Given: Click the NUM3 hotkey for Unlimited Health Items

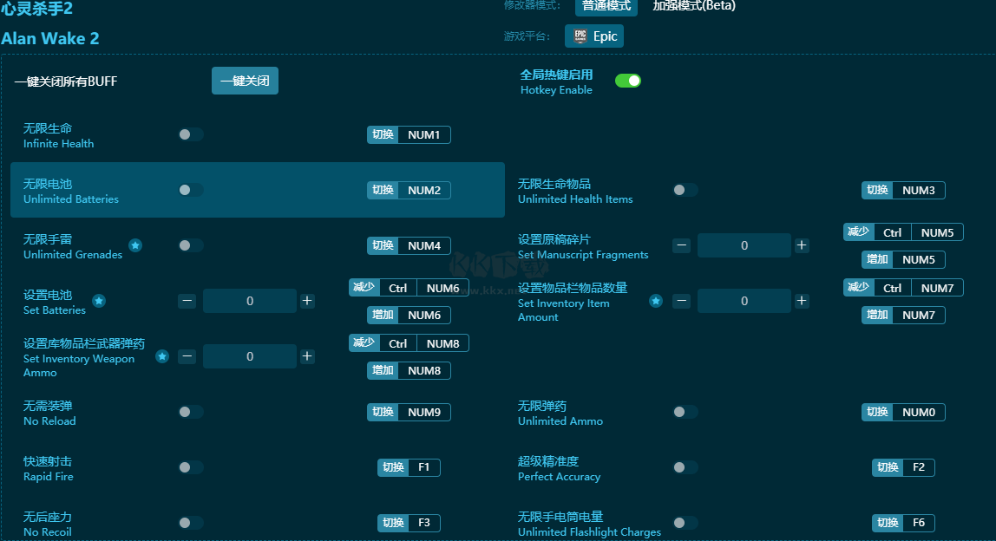Looking at the screenshot, I should 903,191.
